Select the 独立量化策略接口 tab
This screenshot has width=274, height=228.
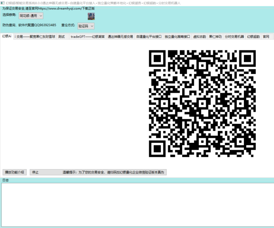[177, 37]
